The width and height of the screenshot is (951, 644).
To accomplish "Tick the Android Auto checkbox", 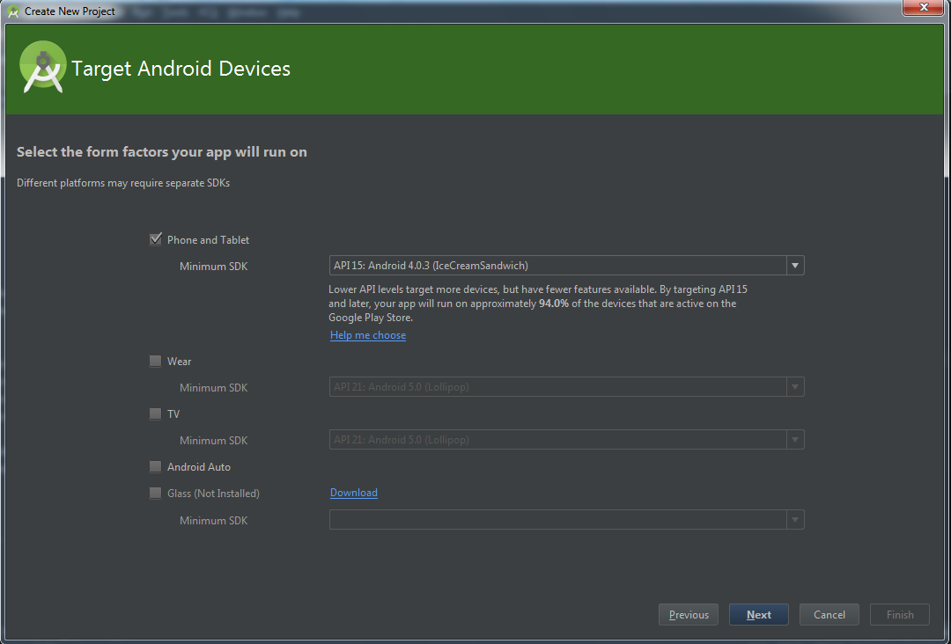I will pos(155,466).
